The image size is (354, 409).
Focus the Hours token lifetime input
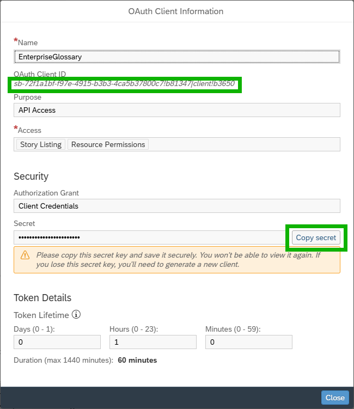click(152, 342)
